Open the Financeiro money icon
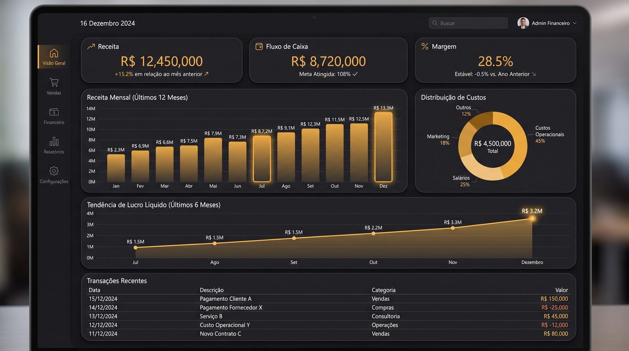Screen dimensions: 629x351 point(54,112)
